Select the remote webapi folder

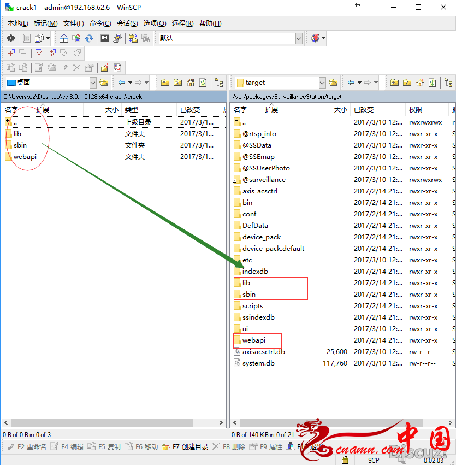coord(253,340)
